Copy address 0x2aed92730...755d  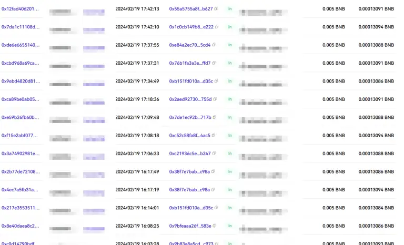pos(215,99)
